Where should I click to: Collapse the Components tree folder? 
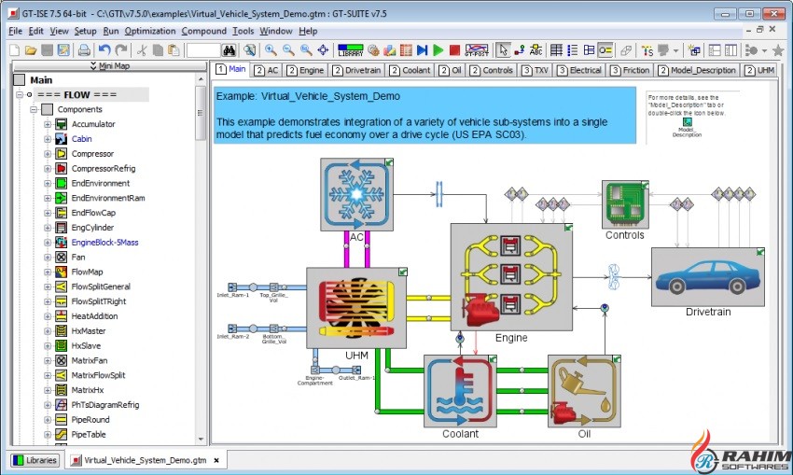34,109
